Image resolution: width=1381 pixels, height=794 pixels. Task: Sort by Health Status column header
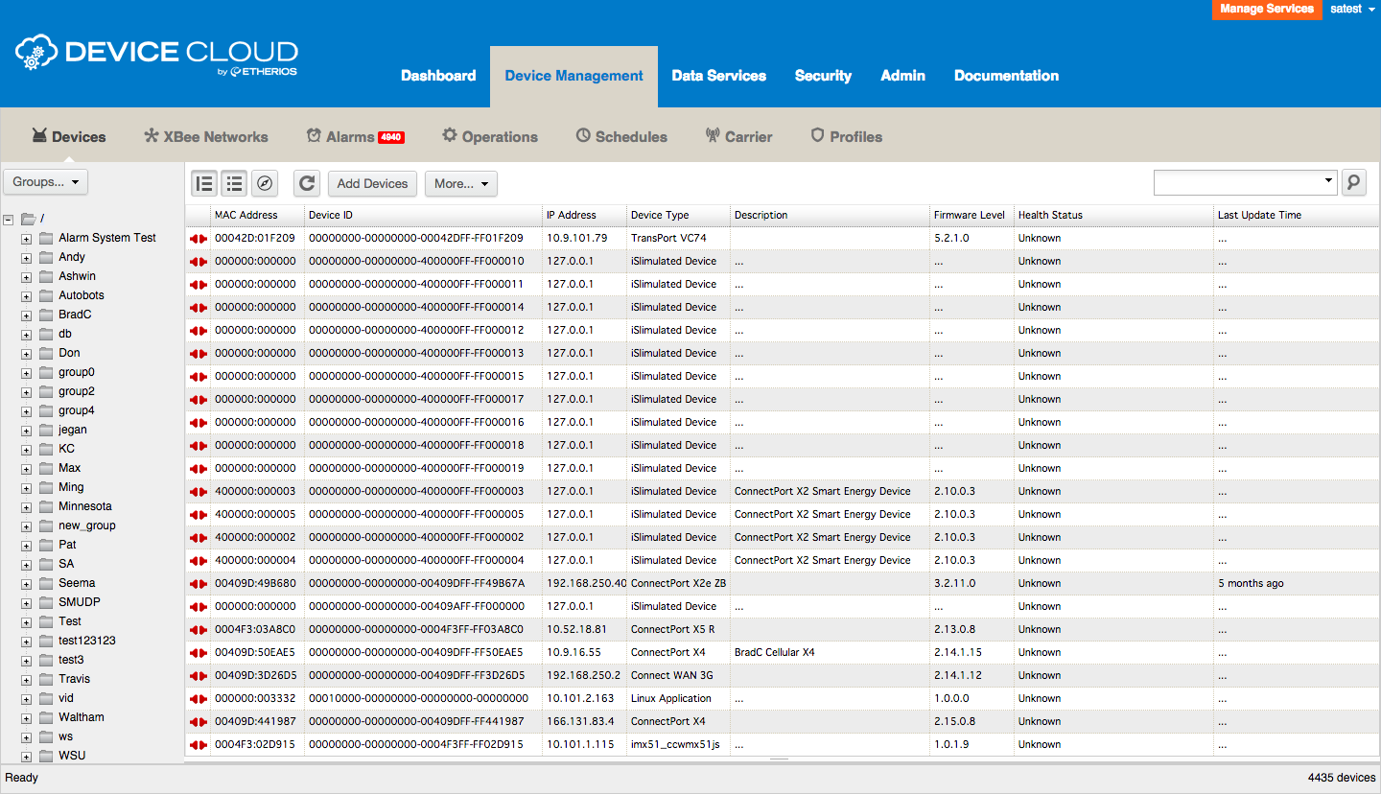click(x=1113, y=215)
